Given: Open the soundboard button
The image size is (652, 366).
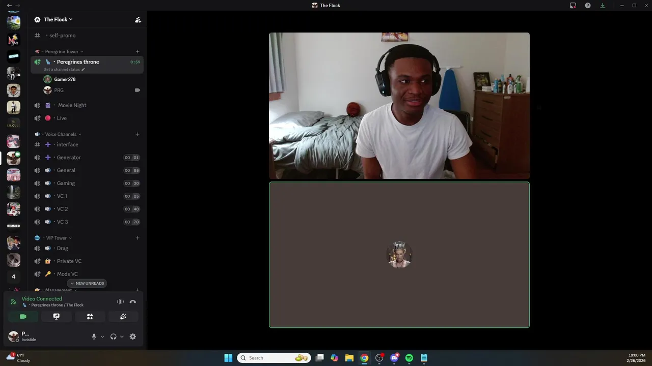Looking at the screenshot, I should [x=123, y=316].
